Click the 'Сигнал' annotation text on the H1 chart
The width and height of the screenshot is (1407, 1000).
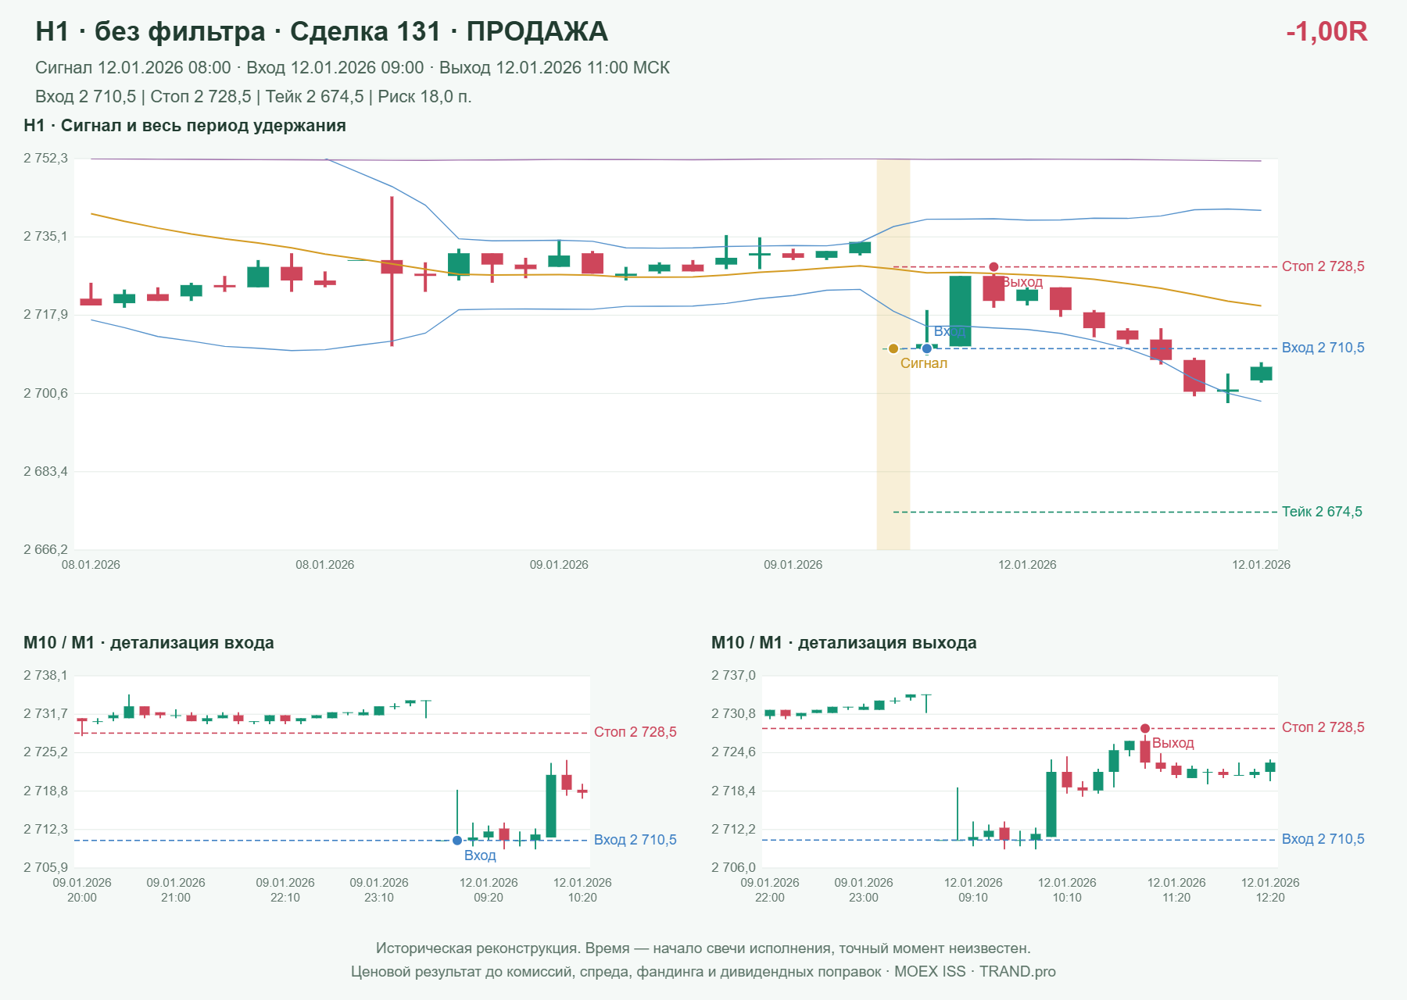924,363
